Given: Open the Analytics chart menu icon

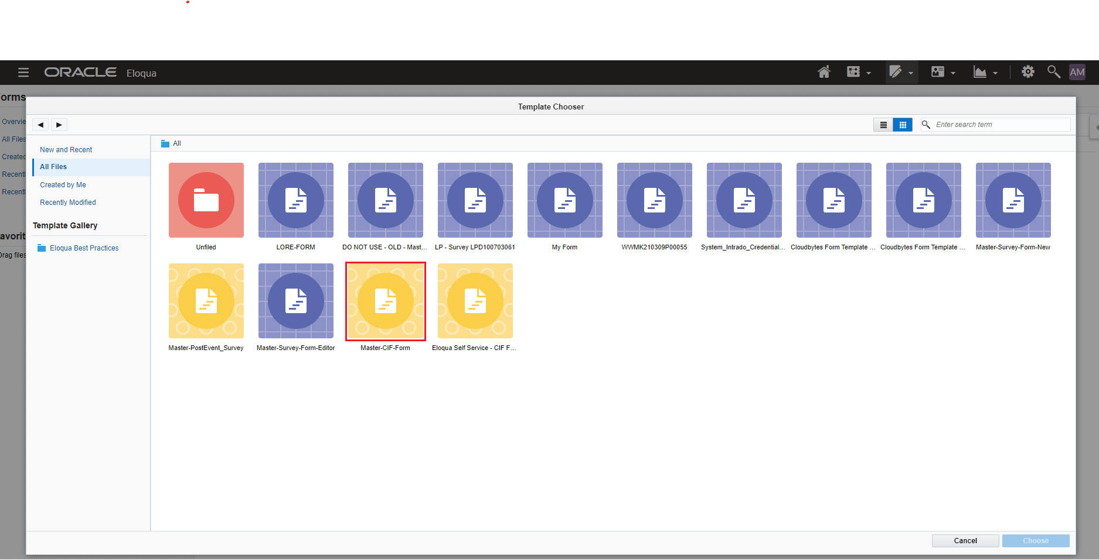Looking at the screenshot, I should click(980, 72).
